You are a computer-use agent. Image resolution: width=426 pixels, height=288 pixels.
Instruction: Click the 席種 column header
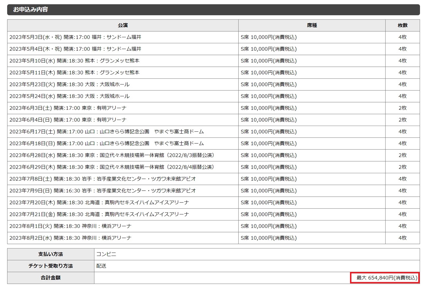(312, 25)
